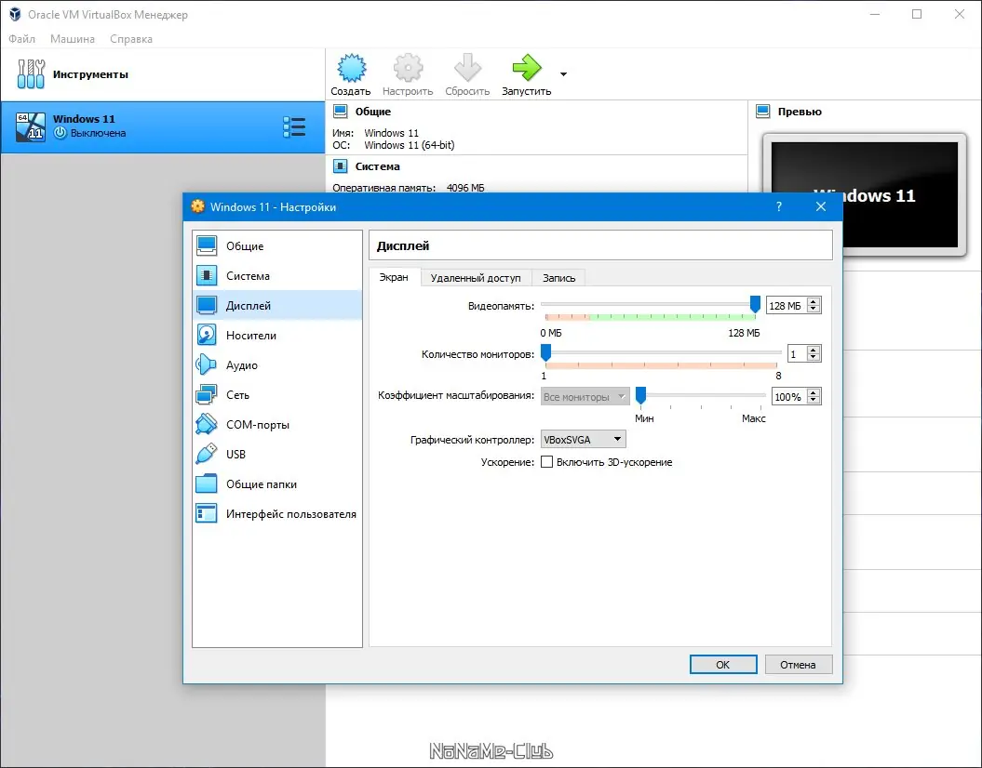Select the Windows 11 VM icon in the list

[x=31, y=127]
